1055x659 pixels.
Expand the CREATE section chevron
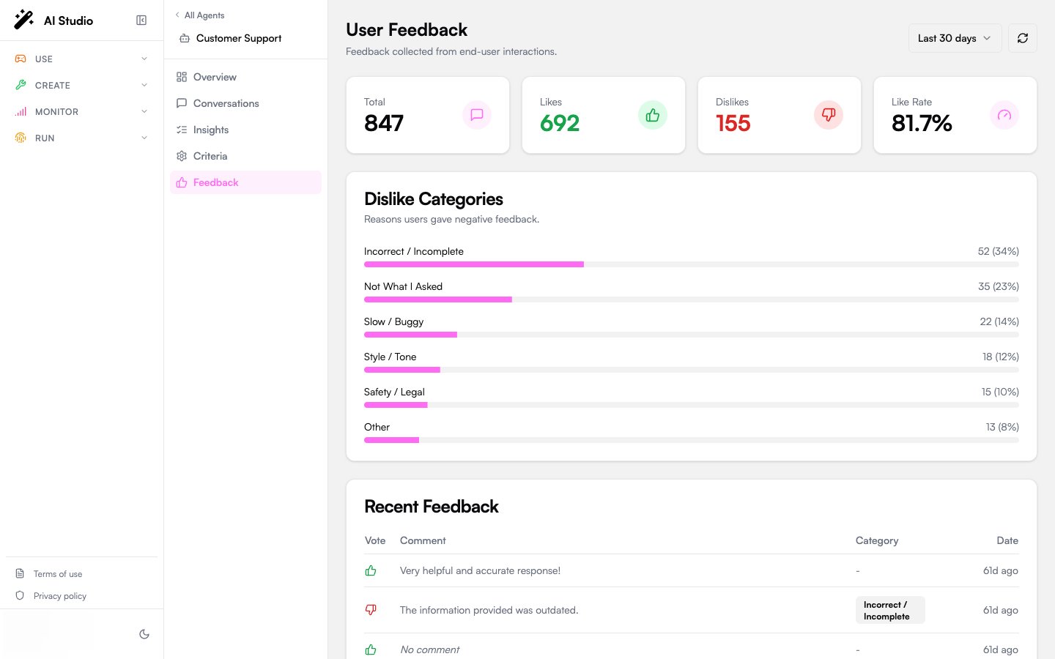(144, 85)
